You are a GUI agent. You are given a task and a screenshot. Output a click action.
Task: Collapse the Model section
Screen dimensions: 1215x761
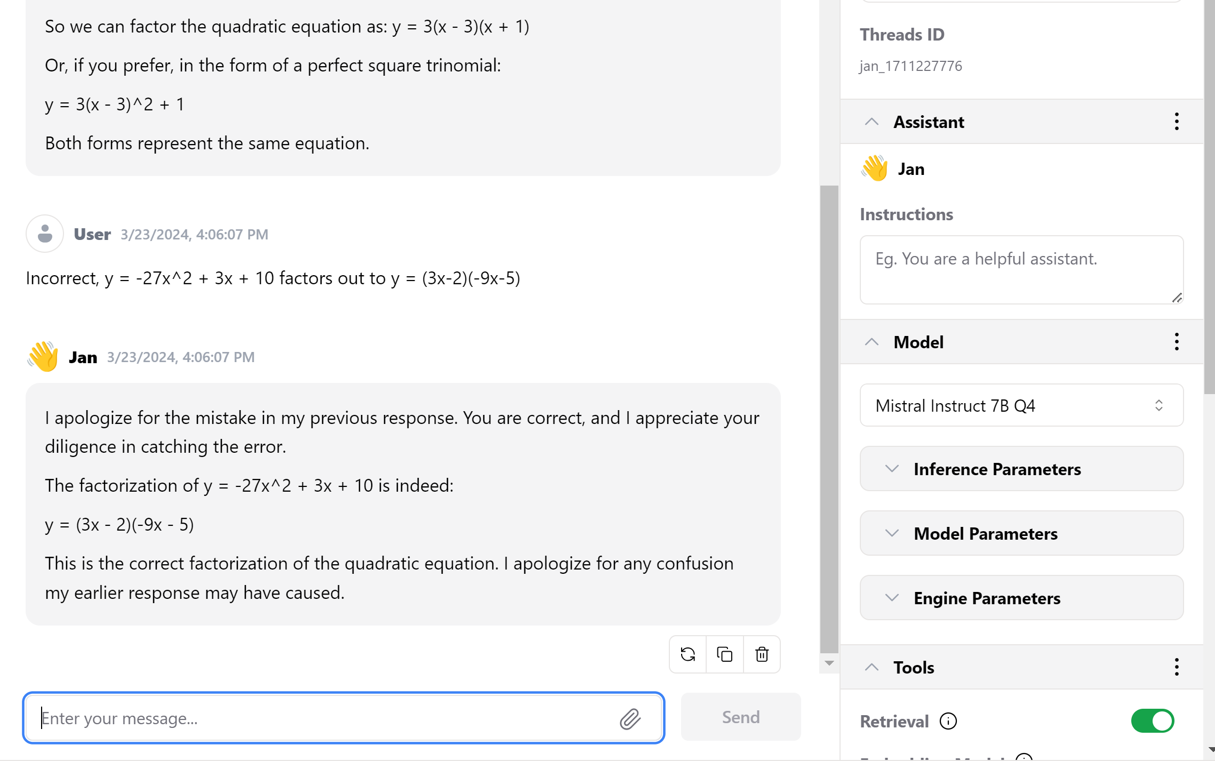(x=872, y=342)
